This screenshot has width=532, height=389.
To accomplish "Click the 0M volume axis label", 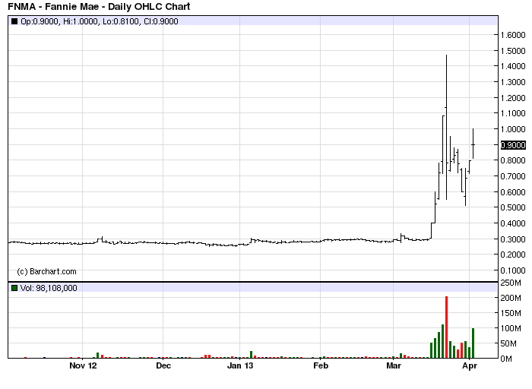I will coord(506,359).
